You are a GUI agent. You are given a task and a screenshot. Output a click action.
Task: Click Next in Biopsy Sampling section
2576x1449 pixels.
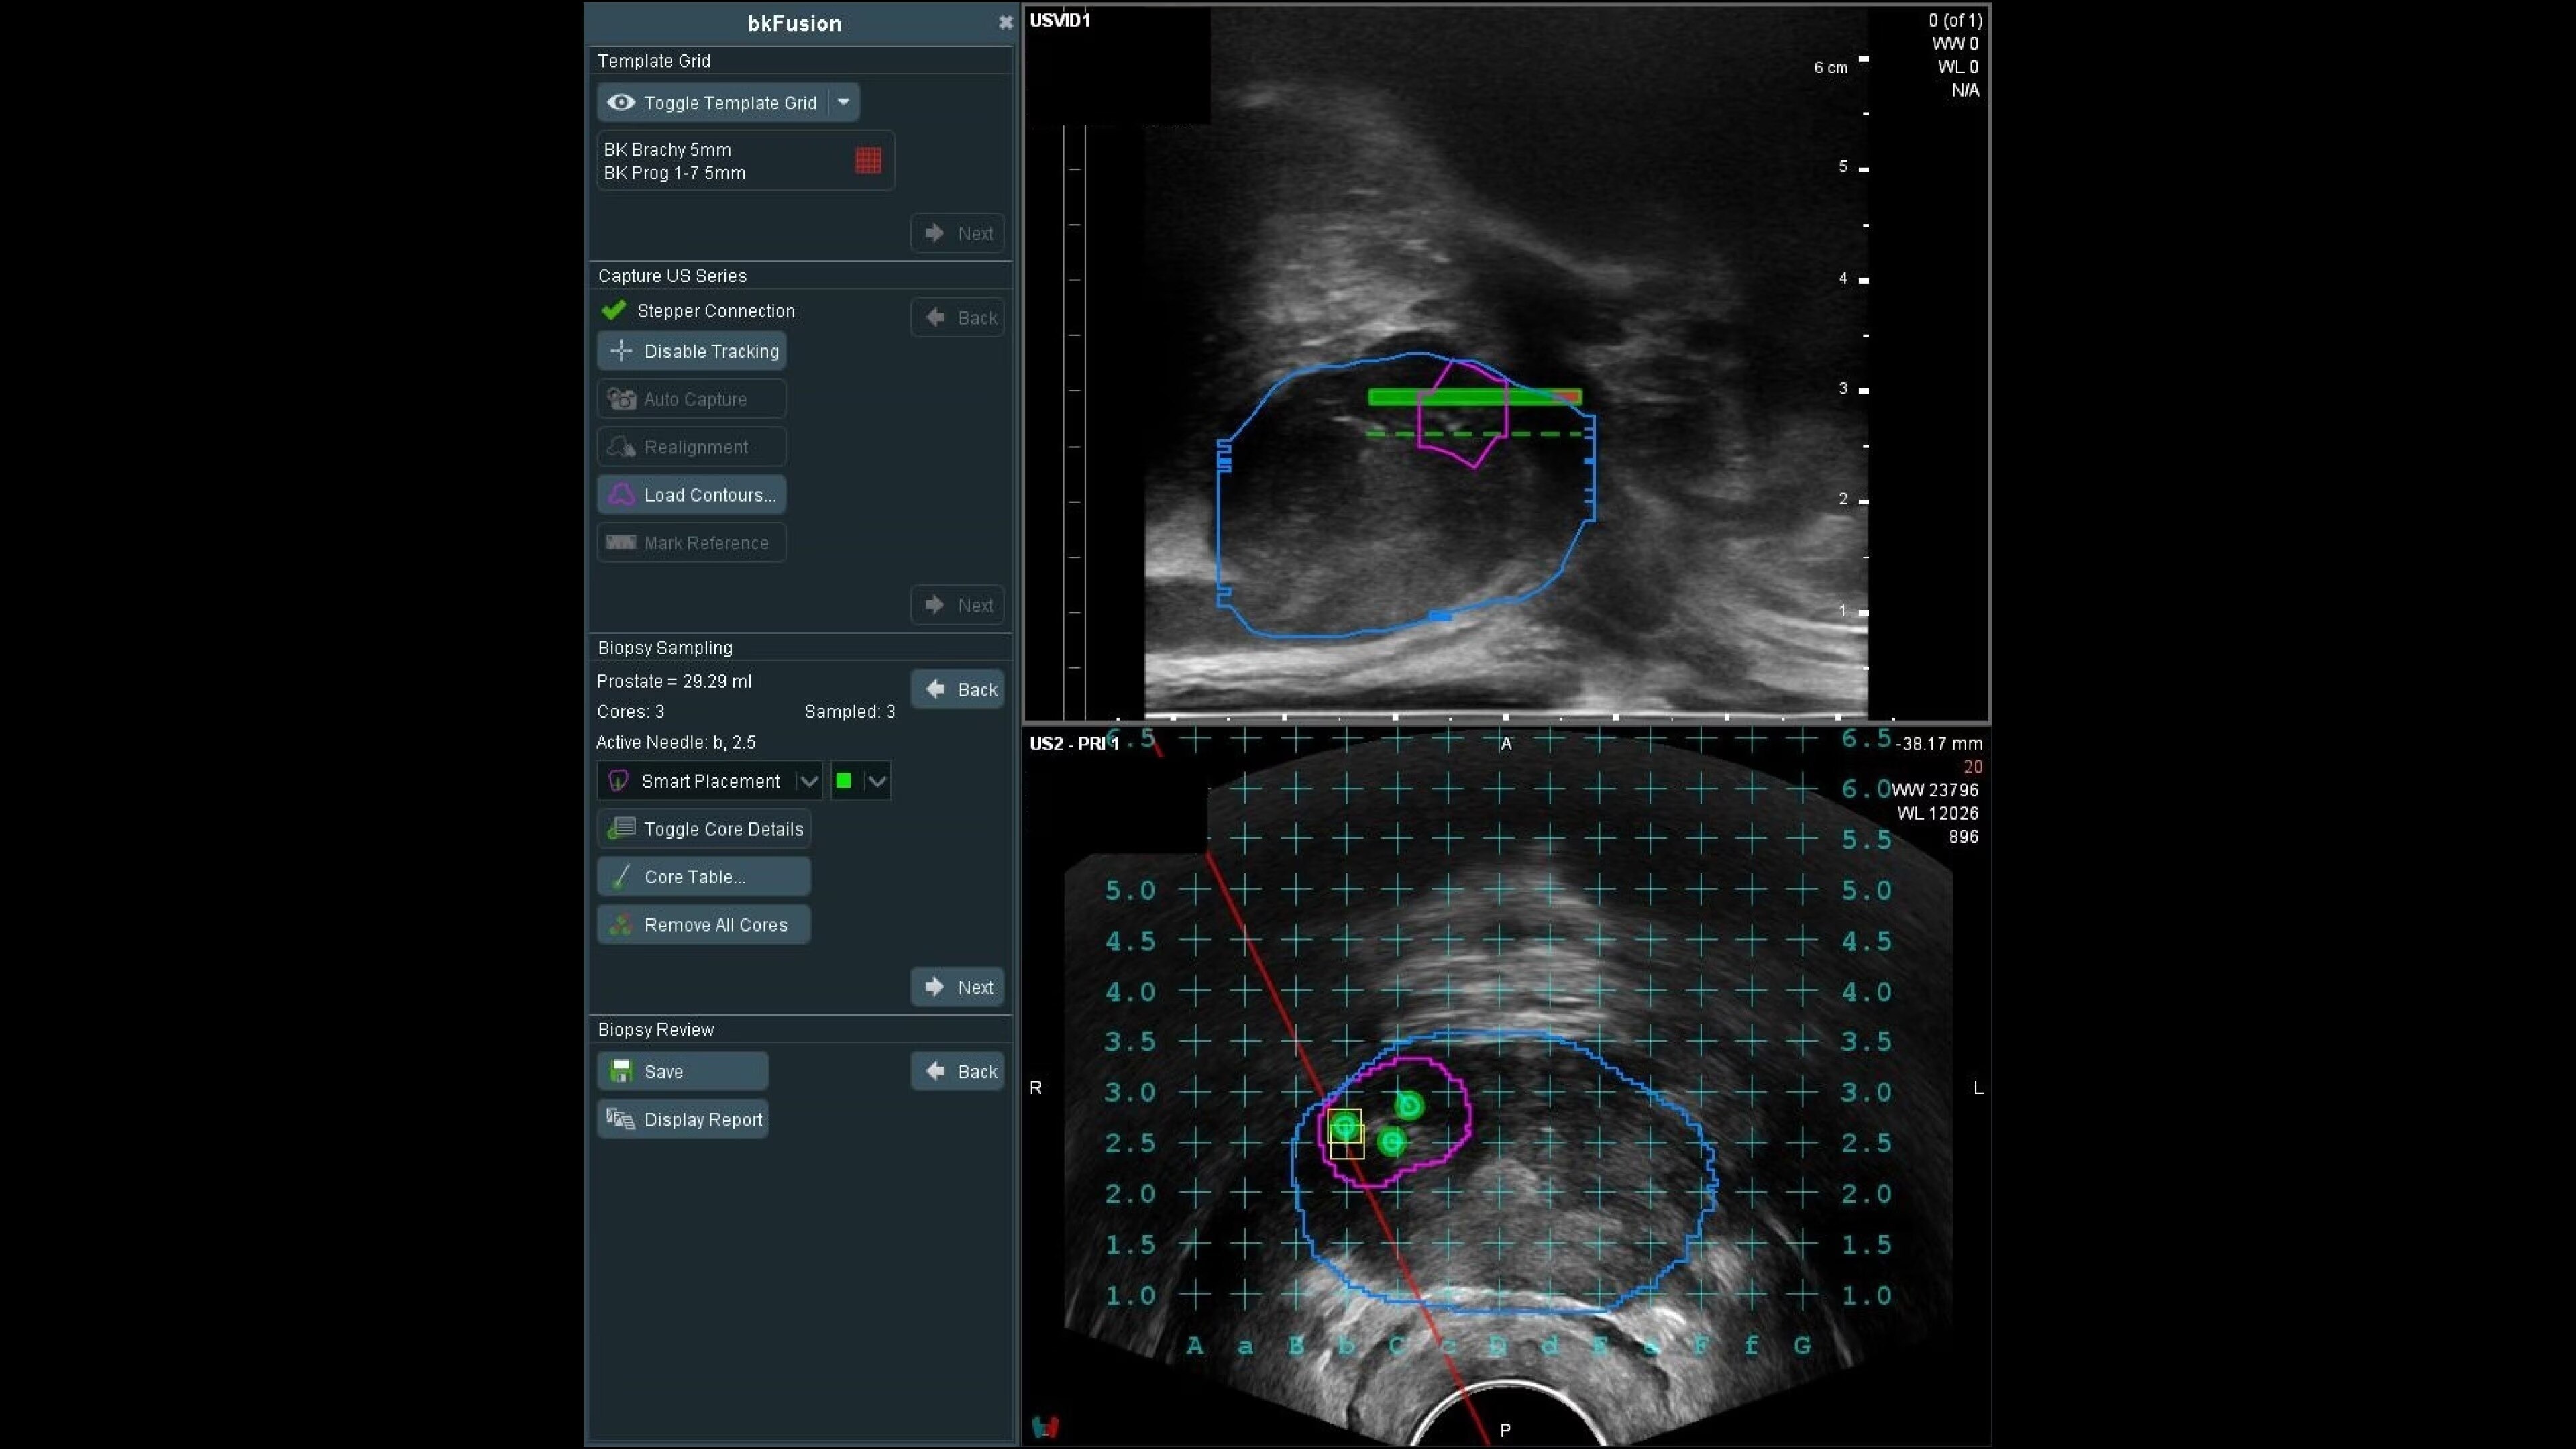958,987
